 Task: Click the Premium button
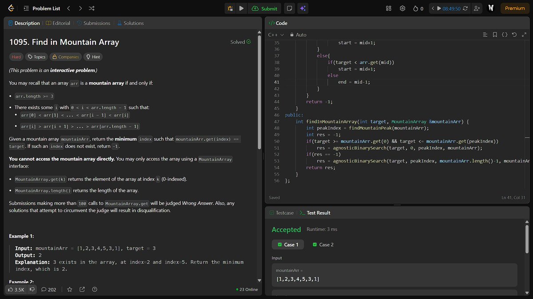tap(515, 8)
